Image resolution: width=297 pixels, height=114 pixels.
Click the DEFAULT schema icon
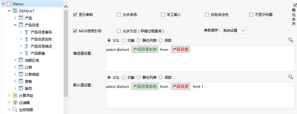tap(15, 11)
